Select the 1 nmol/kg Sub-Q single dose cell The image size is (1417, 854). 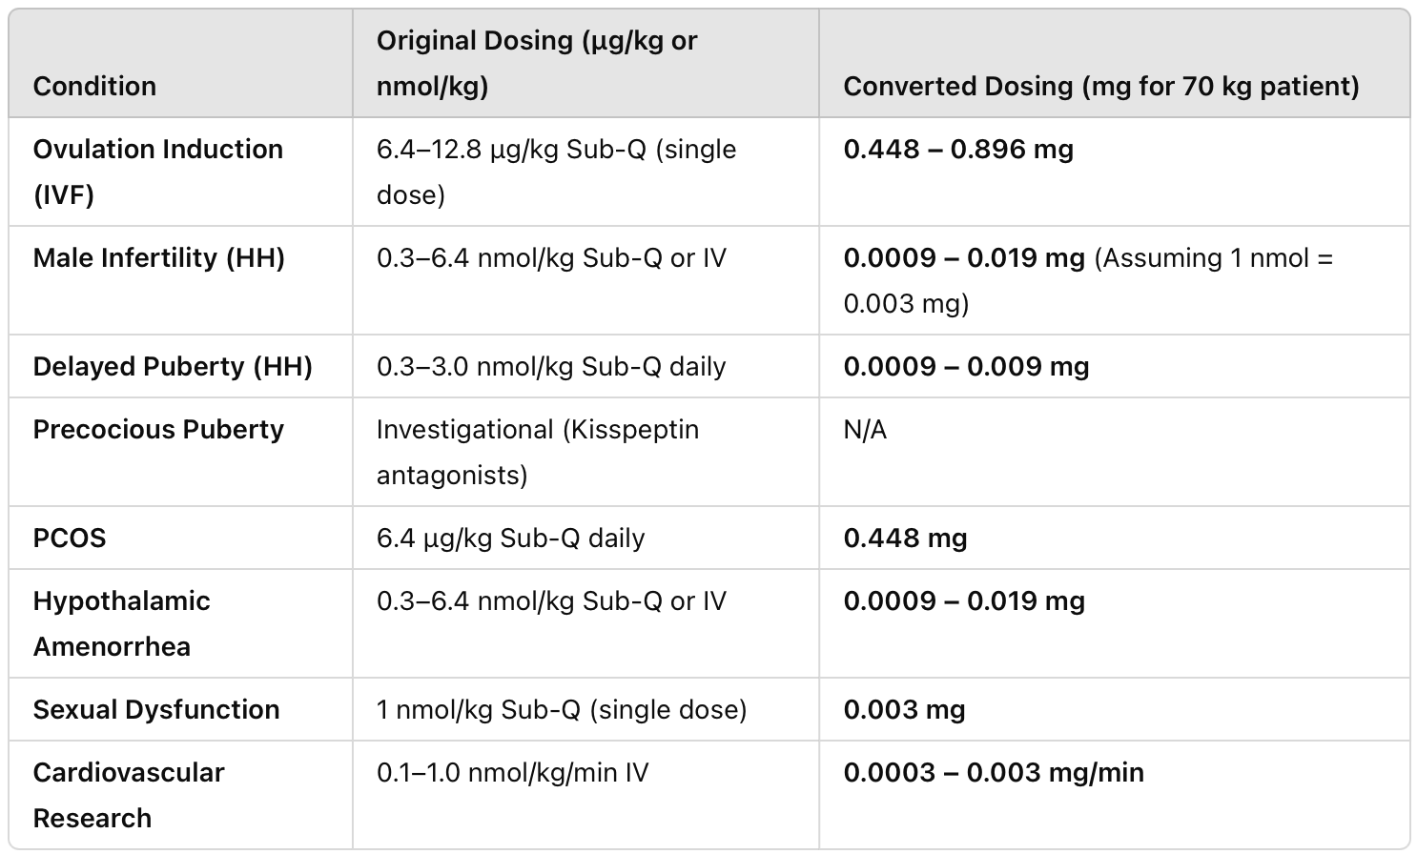click(x=562, y=709)
